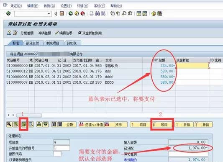Click the 冲销差额 button
223x162 pixels.
coord(45,33)
